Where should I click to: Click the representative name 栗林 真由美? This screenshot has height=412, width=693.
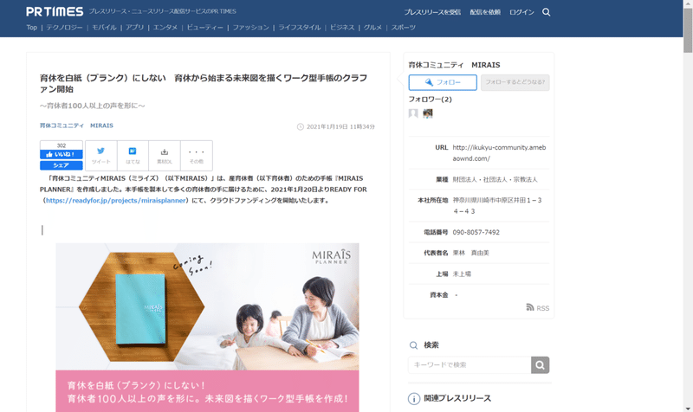tap(470, 253)
